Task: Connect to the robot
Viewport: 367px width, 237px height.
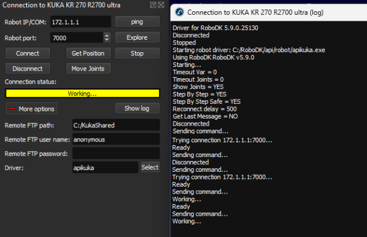Action: point(23,53)
